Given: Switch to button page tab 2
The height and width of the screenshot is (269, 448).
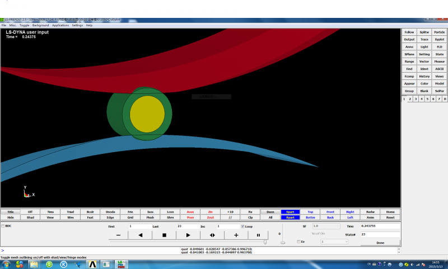Looking at the screenshot, I should pos(410,98).
